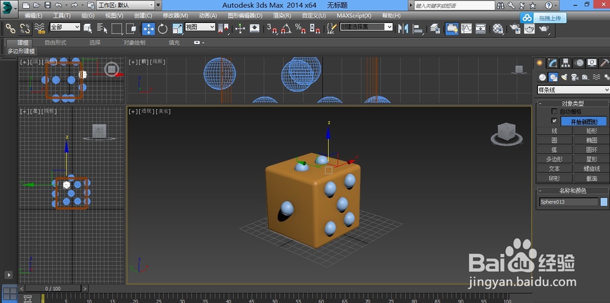Enable the 自动栅格 checkbox
The width and height of the screenshot is (610, 303).
pos(554,112)
